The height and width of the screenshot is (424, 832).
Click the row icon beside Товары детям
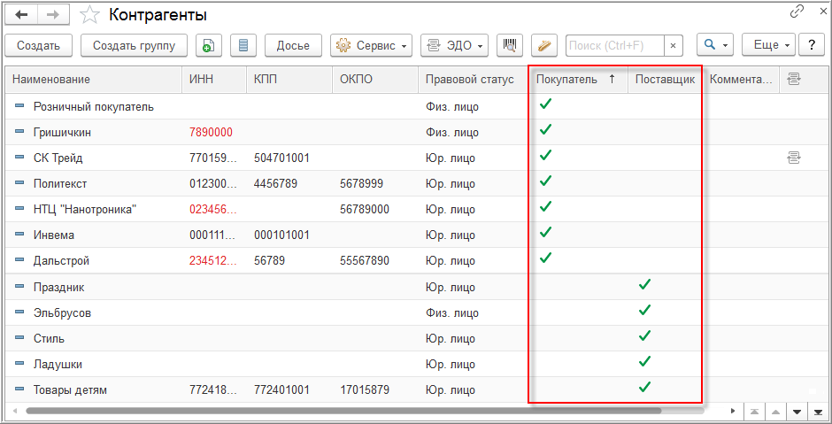point(19,390)
